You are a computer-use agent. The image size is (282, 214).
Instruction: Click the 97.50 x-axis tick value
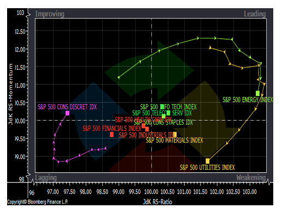69,192
